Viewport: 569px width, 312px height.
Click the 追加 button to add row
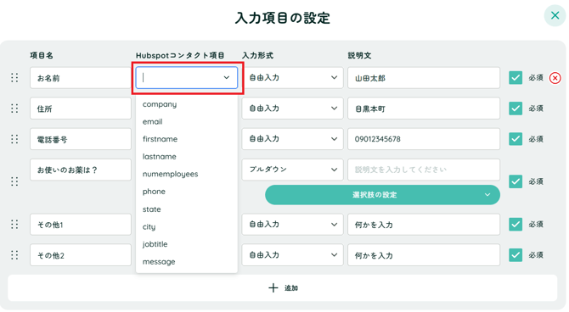pos(283,287)
